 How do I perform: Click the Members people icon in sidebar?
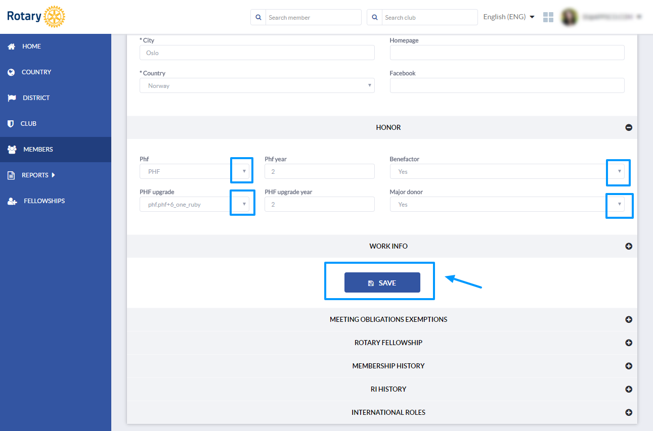[12, 150]
